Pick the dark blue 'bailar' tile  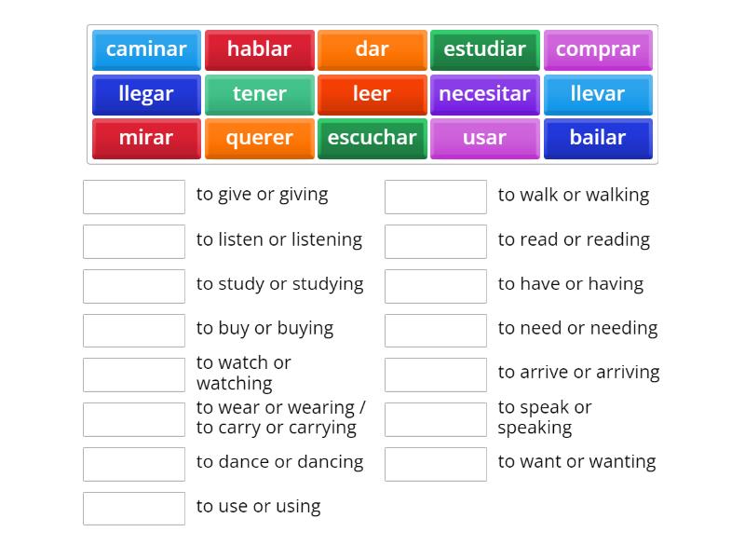[x=598, y=138]
